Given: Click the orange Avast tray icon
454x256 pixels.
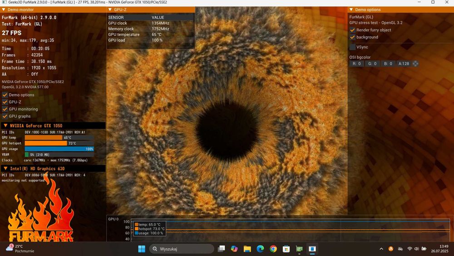Looking at the screenshot, I should coord(391,249).
